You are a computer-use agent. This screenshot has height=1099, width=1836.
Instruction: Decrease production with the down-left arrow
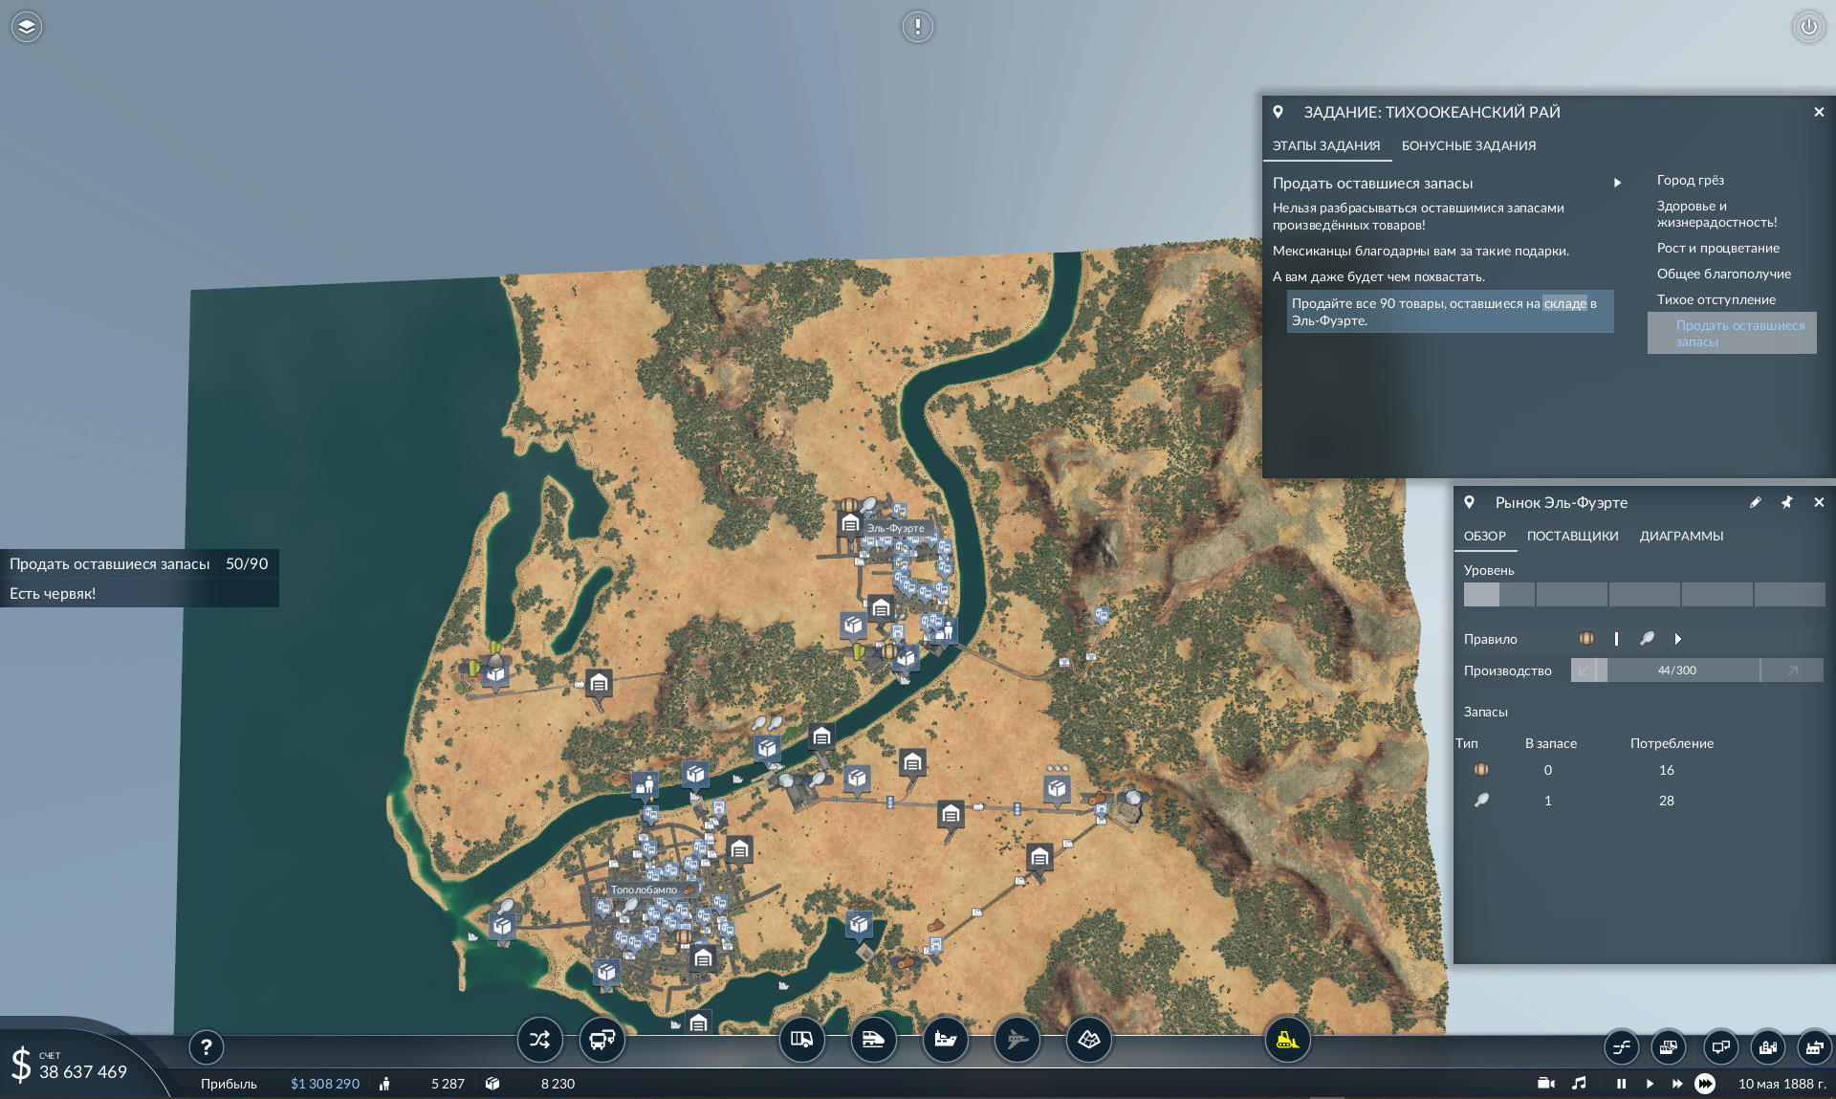(x=1584, y=670)
